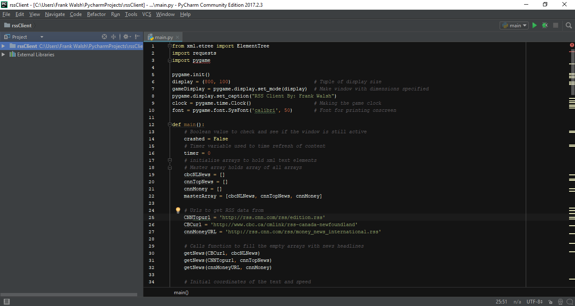Select the main.py editor tab

pos(163,37)
